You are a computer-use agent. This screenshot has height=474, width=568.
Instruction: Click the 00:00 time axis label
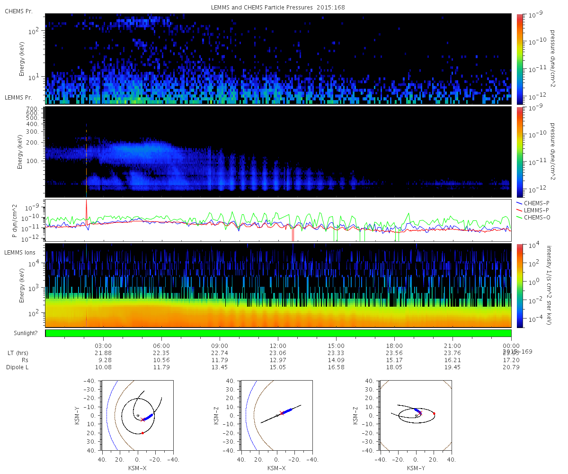511,346
